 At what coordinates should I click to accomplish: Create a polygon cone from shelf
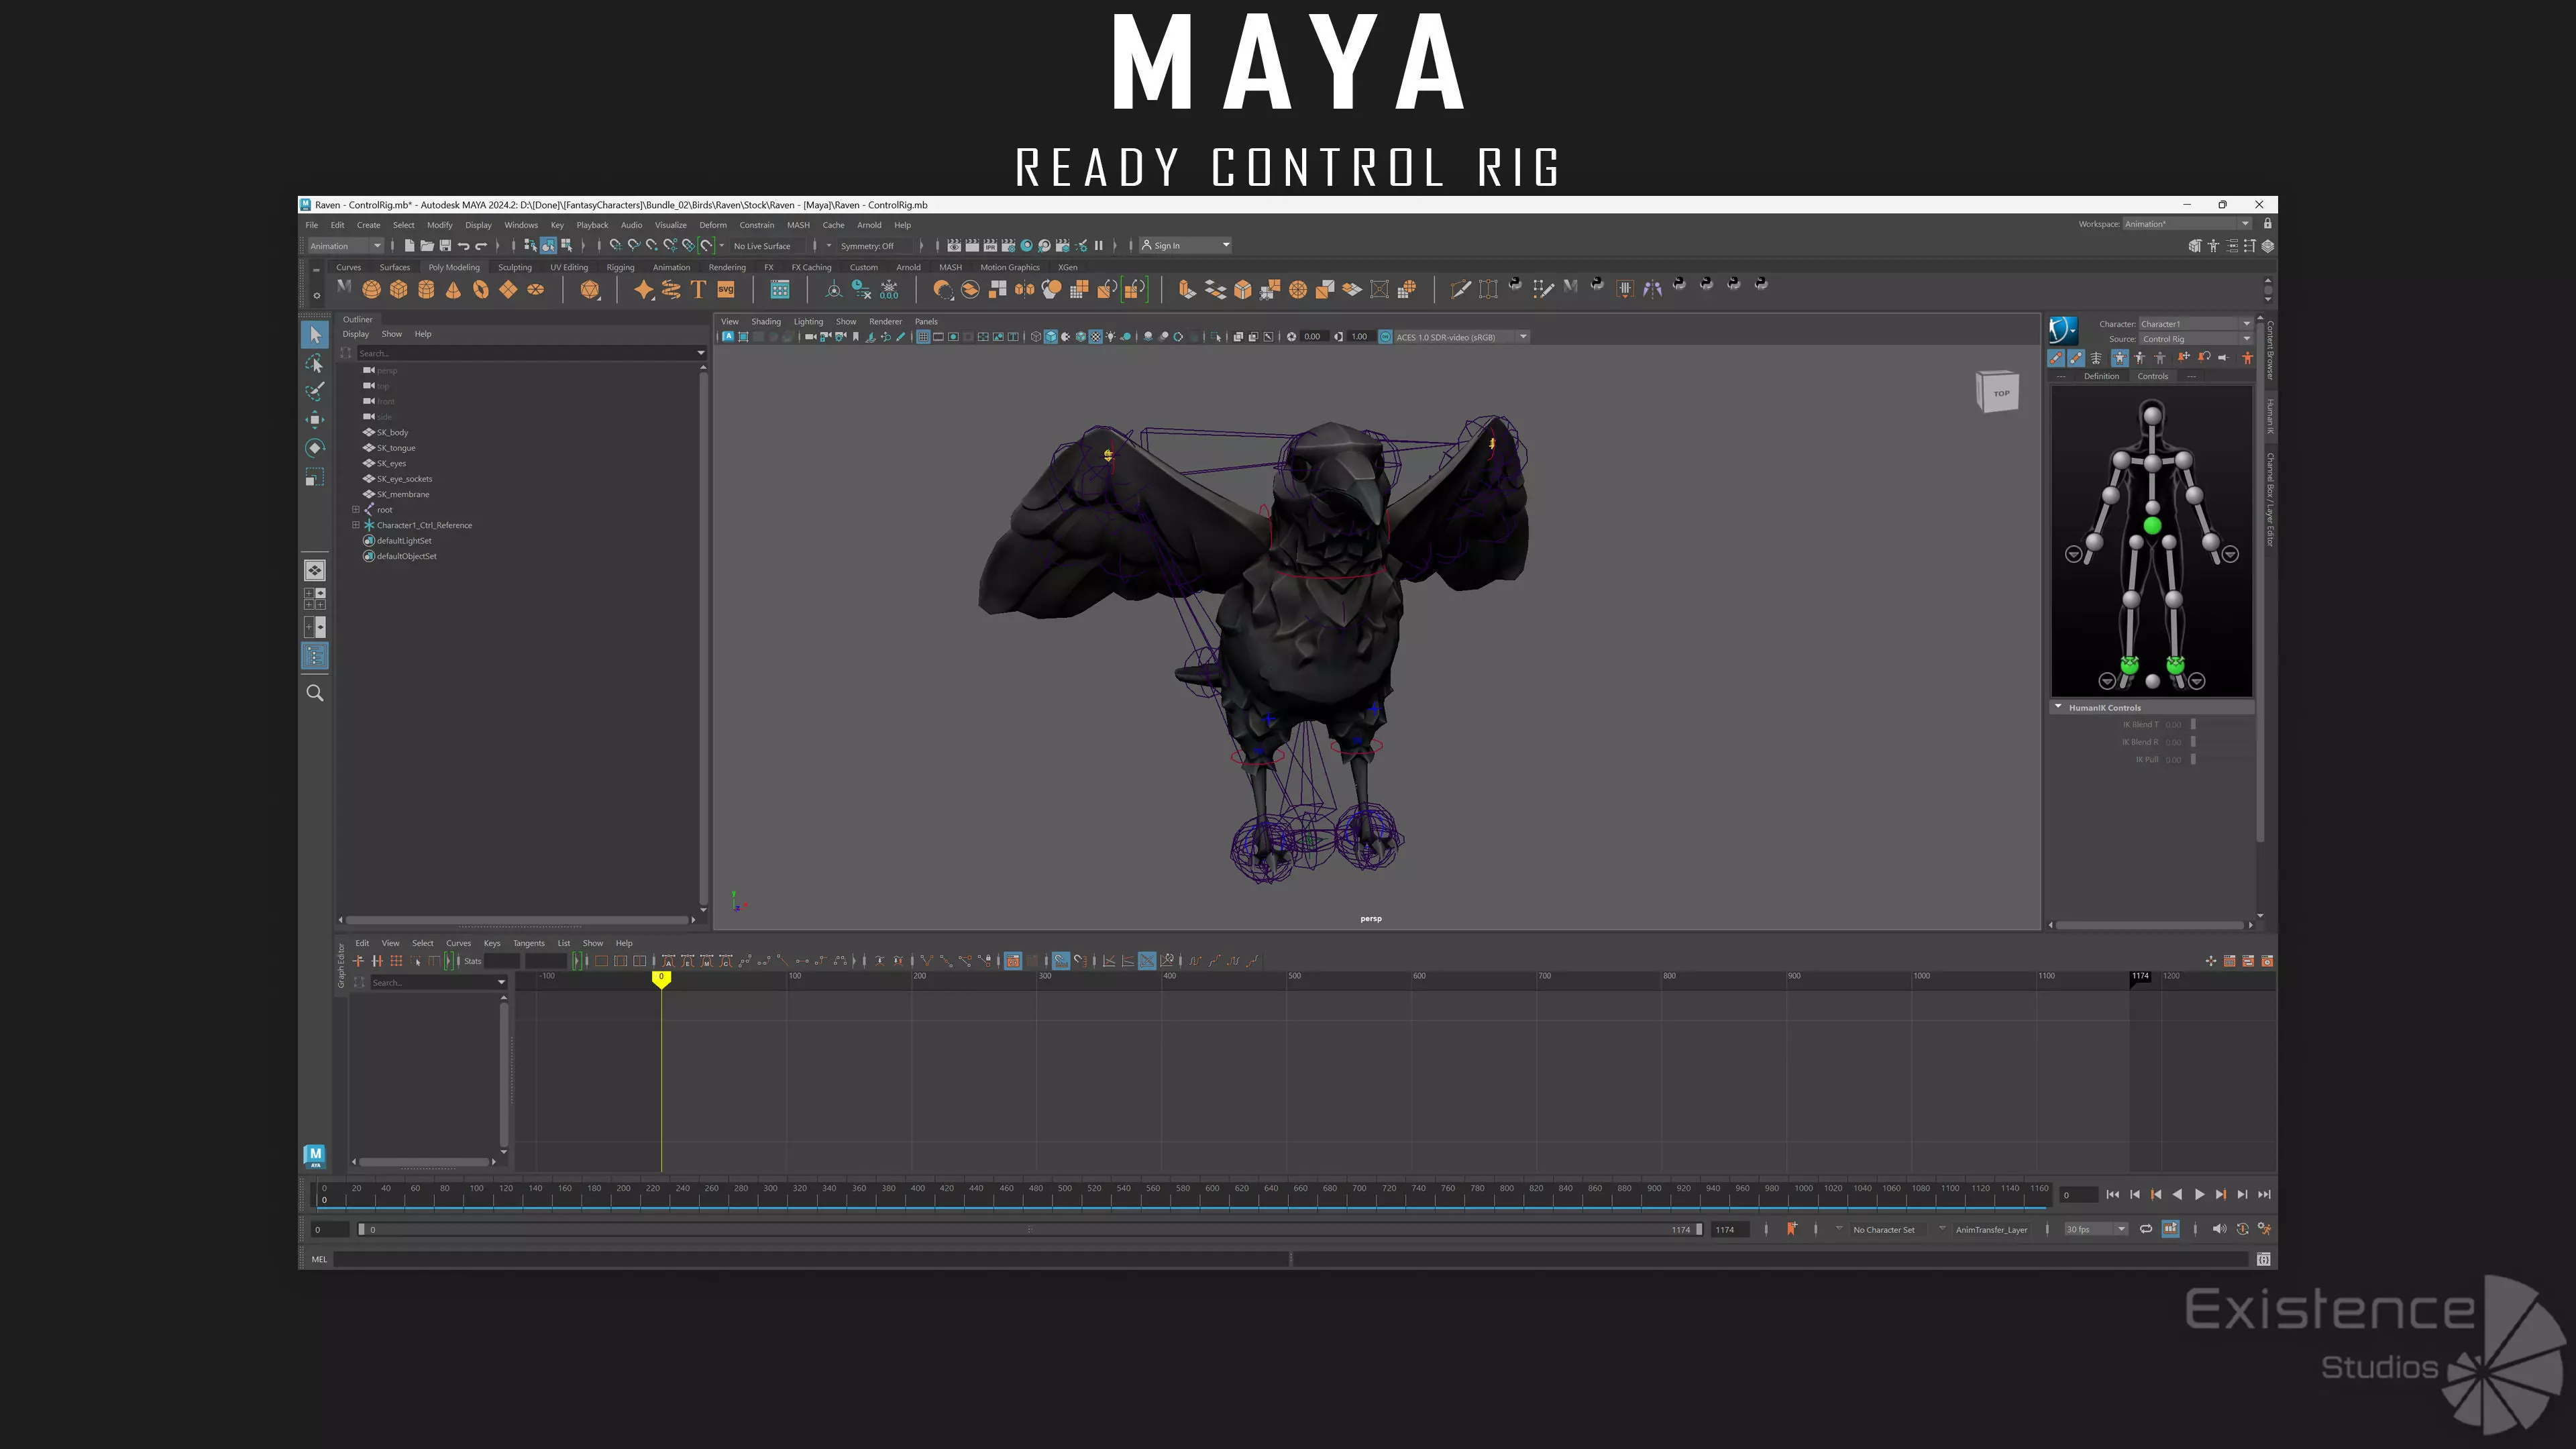pos(453,289)
